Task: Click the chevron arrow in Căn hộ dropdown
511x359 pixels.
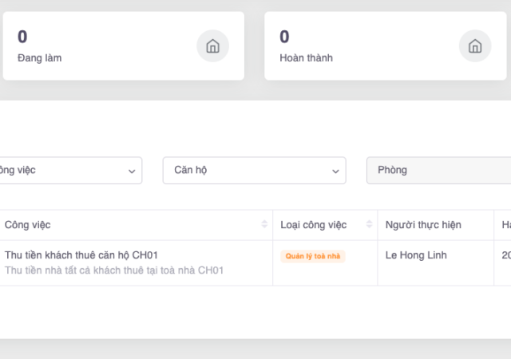Action: click(335, 171)
